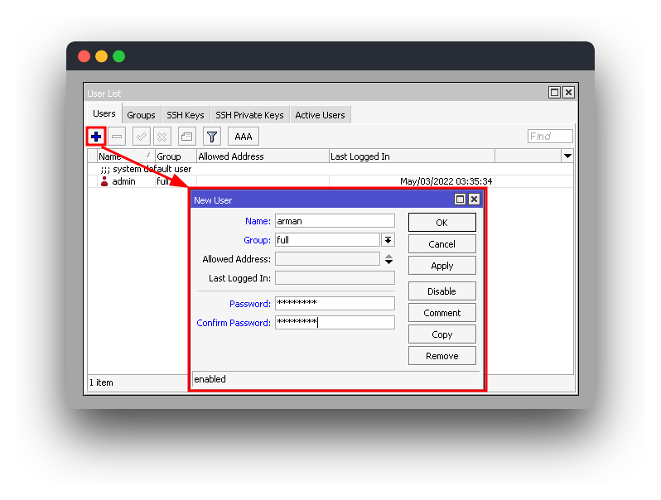Click the X disable icon in toolbar

click(x=162, y=137)
